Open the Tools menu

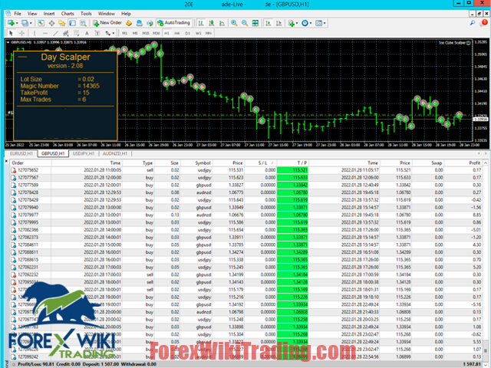pyautogui.click(x=86, y=14)
